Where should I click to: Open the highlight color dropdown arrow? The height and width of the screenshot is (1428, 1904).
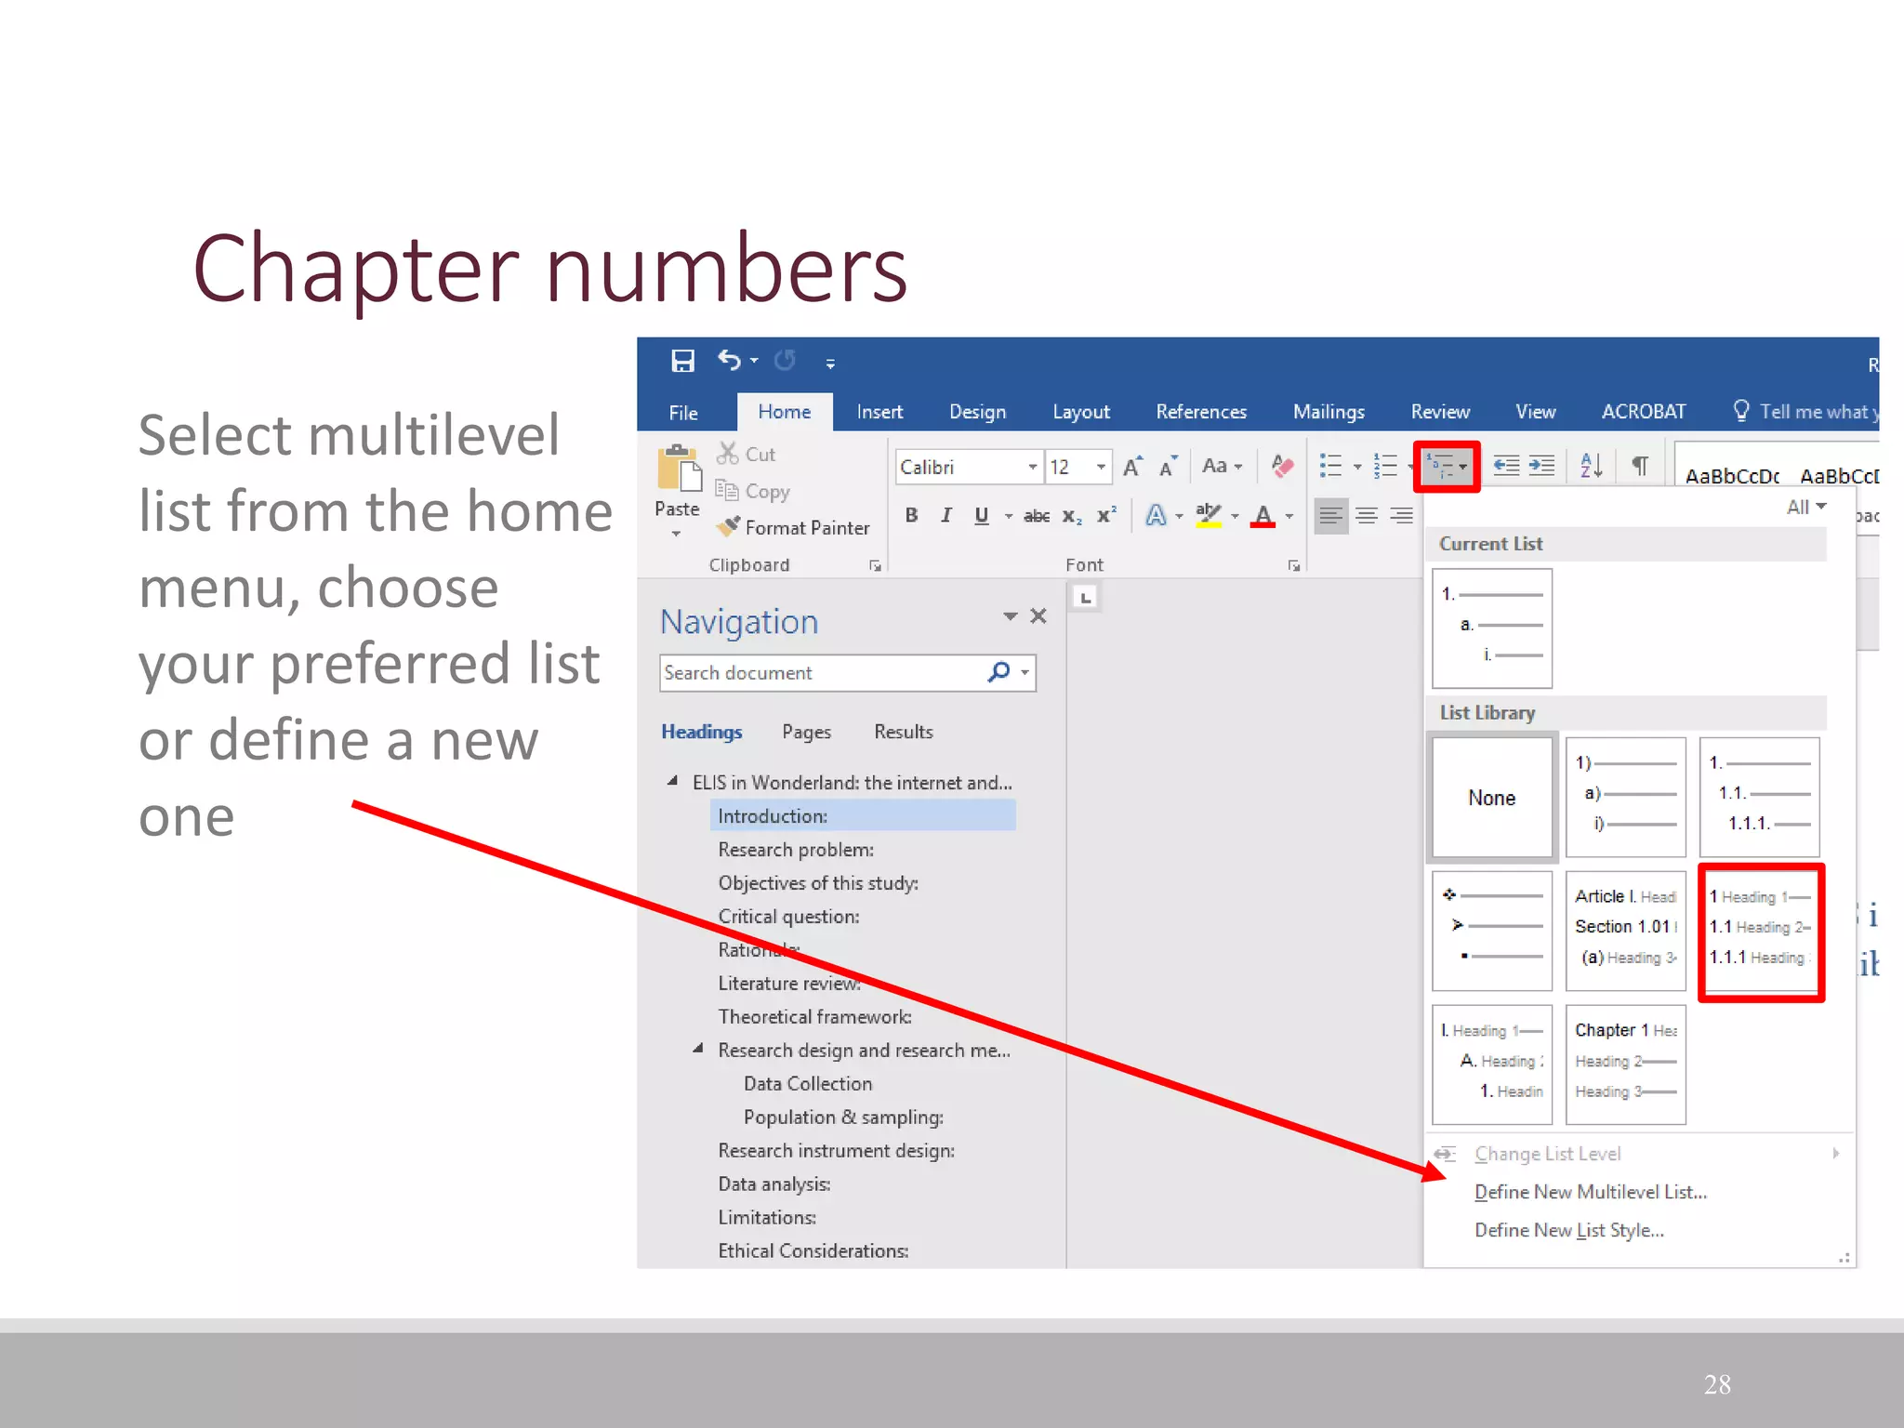1235,516
